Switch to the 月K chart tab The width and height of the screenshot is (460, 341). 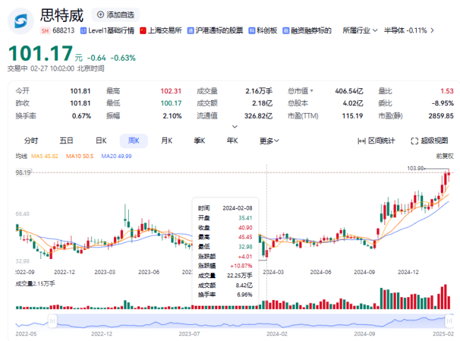[x=167, y=140]
